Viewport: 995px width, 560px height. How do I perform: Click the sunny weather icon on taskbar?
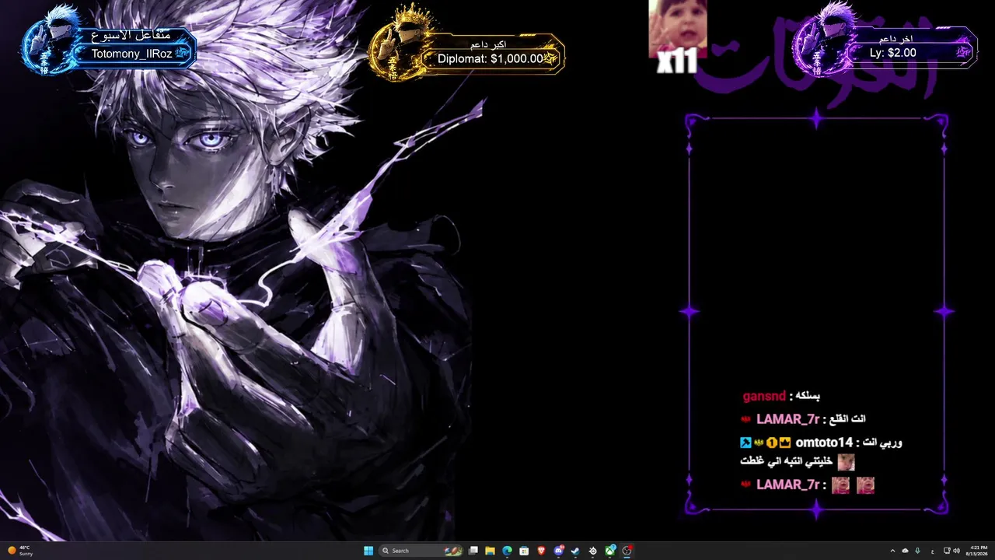[x=12, y=551]
